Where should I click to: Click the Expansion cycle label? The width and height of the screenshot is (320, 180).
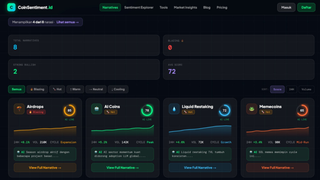click(68, 142)
